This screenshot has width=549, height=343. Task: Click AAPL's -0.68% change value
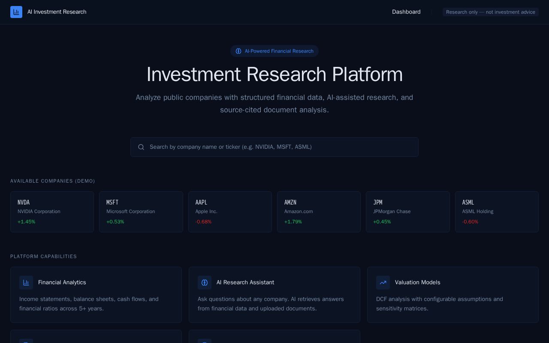203,222
